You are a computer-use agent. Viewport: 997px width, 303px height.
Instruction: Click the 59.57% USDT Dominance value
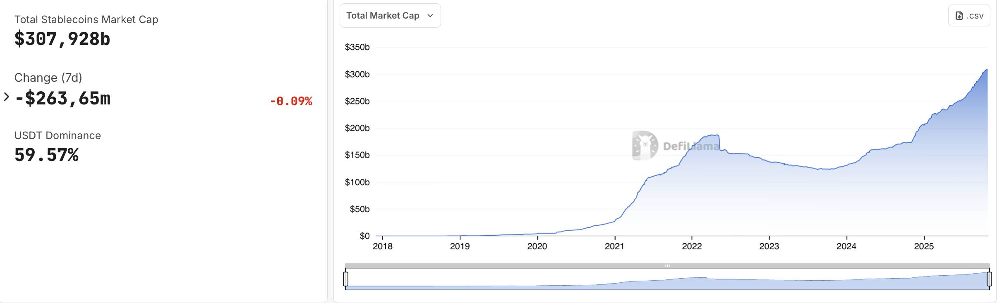[x=46, y=155]
